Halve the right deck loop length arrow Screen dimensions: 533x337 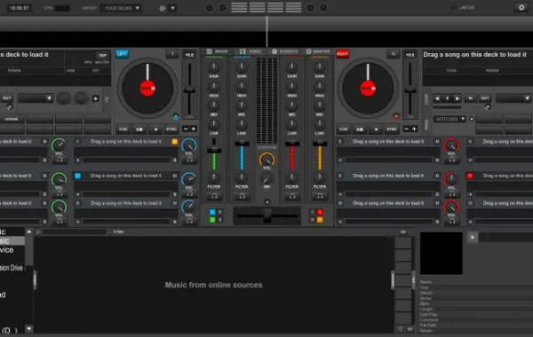437,98
